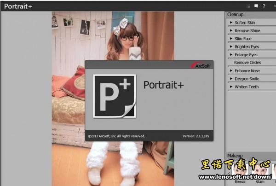Select the Remove Circles entry
The image size is (276, 186).
point(247,63)
